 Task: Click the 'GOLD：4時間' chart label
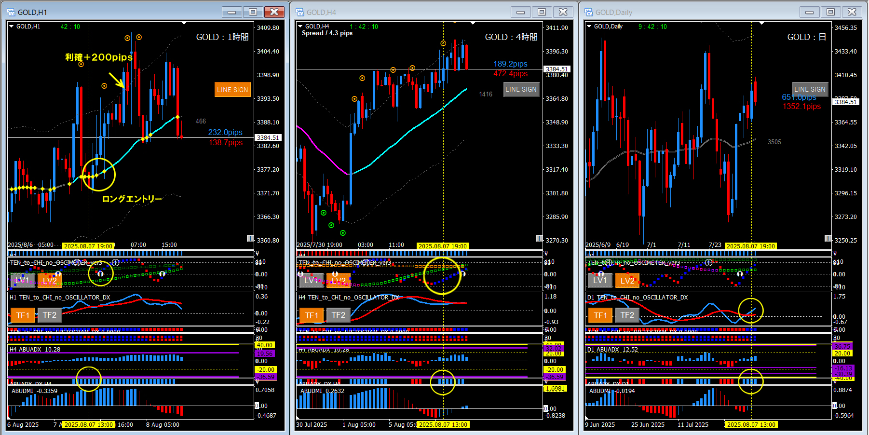tap(511, 37)
